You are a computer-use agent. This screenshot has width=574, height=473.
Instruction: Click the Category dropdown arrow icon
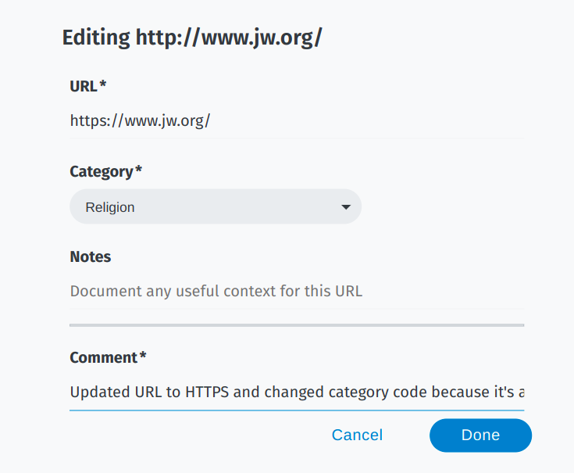pyautogui.click(x=346, y=207)
